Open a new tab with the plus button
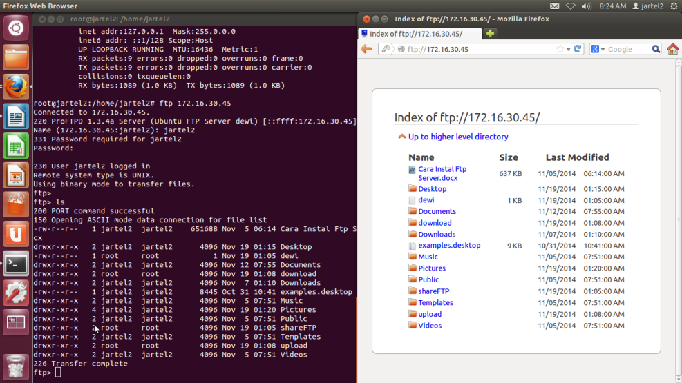The width and height of the screenshot is (682, 383). [x=490, y=33]
